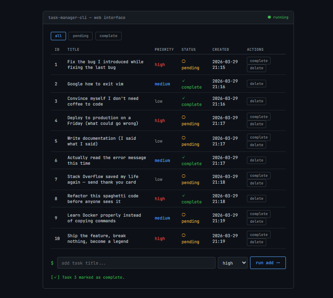
Task: Click the green checkmark icon on task 2
Action: click(183, 81)
